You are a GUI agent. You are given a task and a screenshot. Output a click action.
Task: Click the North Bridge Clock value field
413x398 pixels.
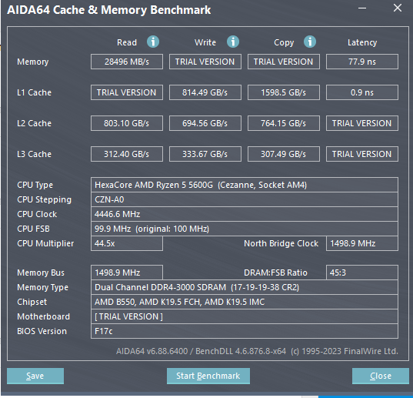[x=362, y=243]
